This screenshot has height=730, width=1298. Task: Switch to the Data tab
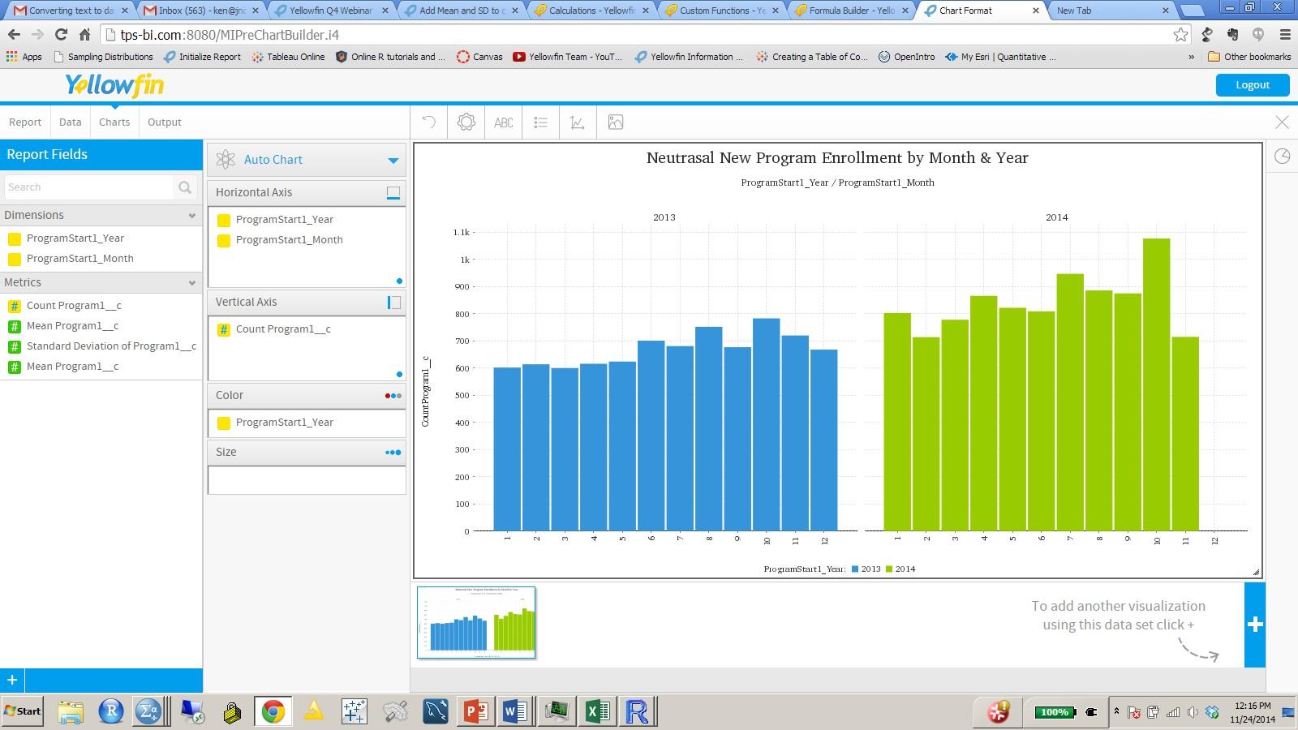(x=71, y=122)
